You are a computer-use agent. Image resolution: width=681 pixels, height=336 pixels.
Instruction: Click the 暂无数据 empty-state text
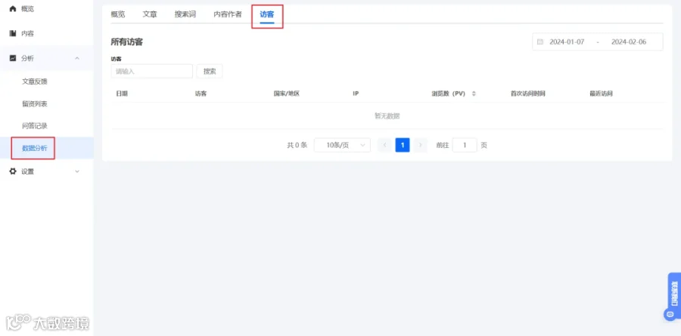[x=387, y=116]
